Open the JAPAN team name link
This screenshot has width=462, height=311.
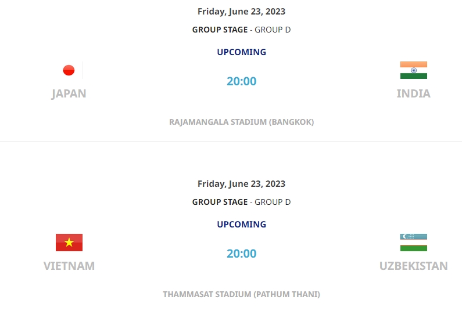click(x=69, y=93)
